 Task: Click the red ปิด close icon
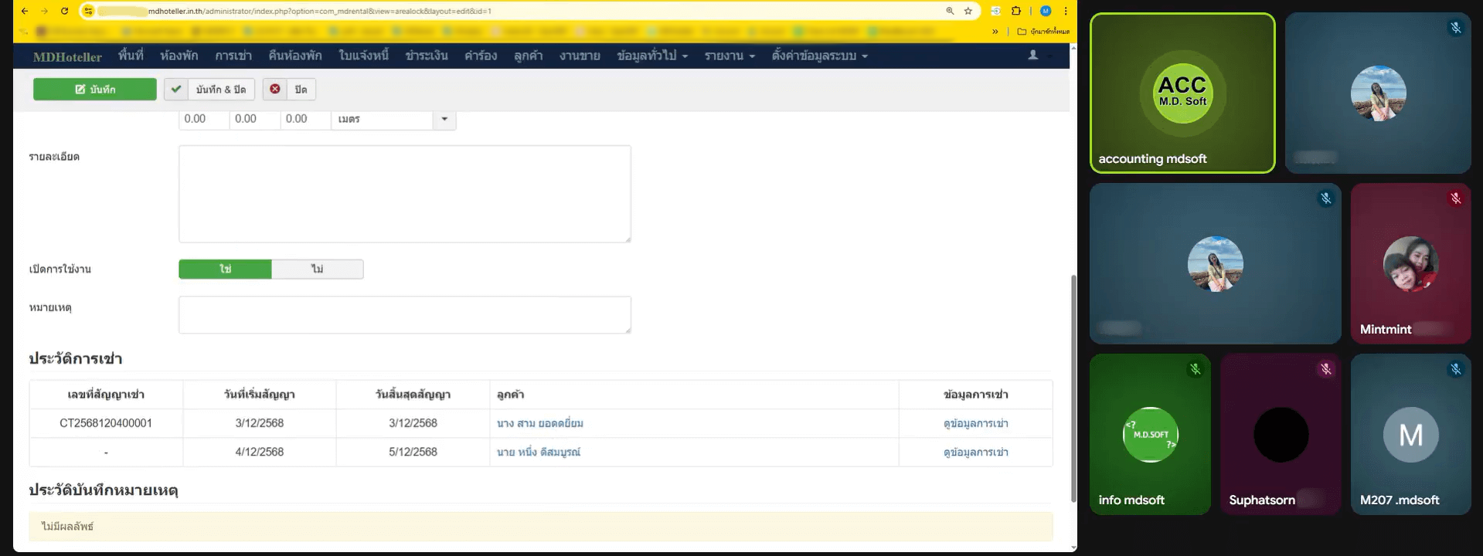(275, 90)
